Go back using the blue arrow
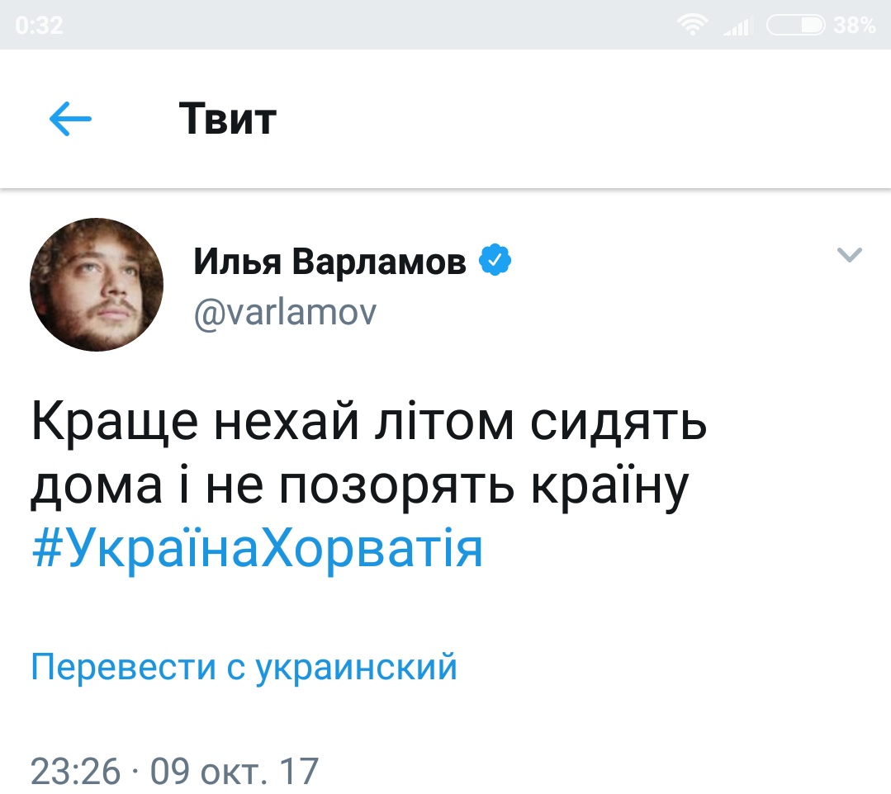The image size is (891, 794). 70,121
